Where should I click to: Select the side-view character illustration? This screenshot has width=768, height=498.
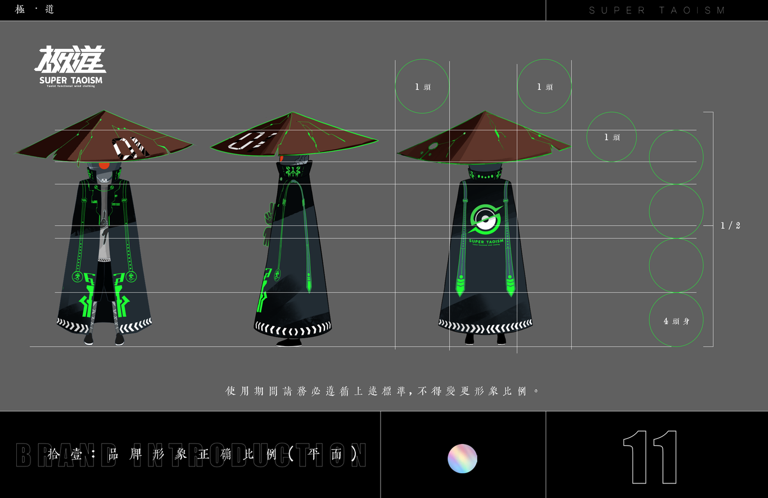click(293, 229)
